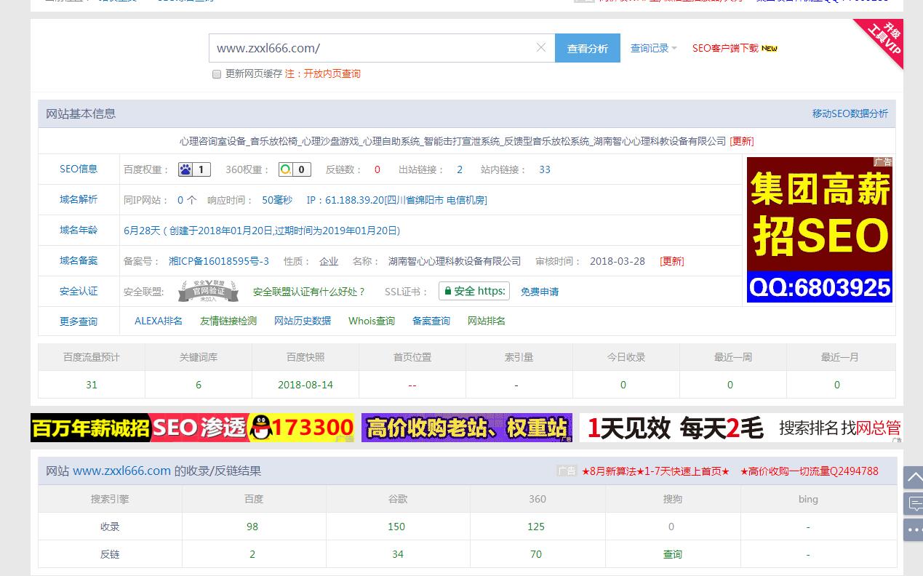The height and width of the screenshot is (576, 923).
Task: Click the IP address 61.188.39.20 link
Action: click(396, 200)
